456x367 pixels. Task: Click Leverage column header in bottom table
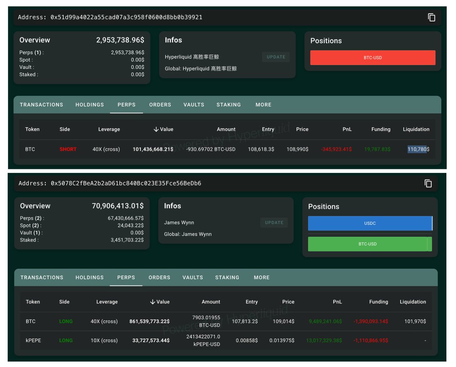tap(107, 302)
